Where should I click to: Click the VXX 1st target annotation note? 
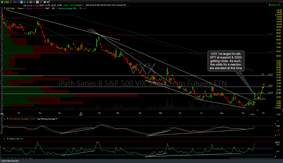click(x=226, y=61)
